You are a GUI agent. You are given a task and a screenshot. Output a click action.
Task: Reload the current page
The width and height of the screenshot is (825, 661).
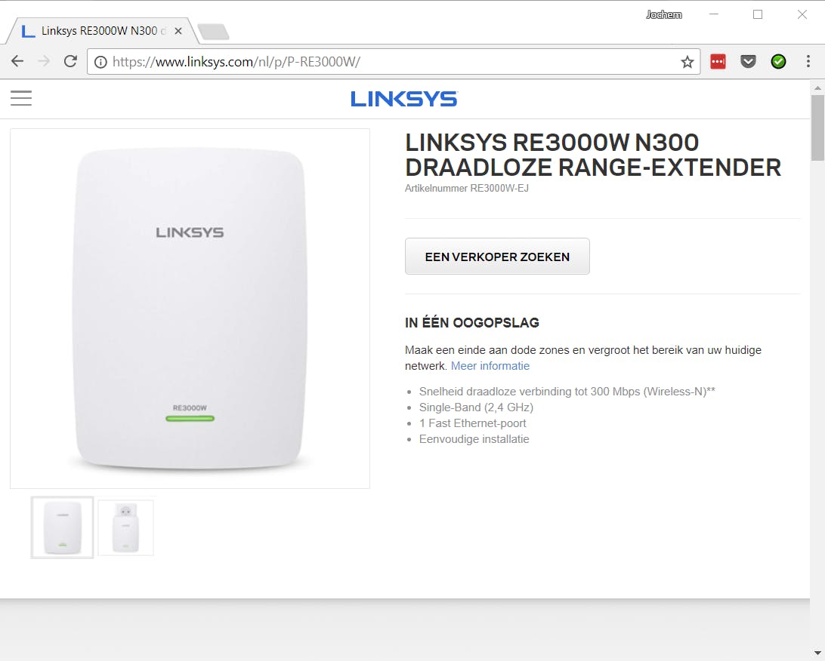(x=70, y=61)
